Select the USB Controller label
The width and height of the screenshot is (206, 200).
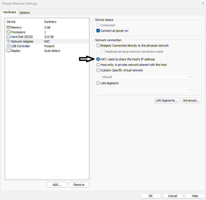(x=20, y=46)
